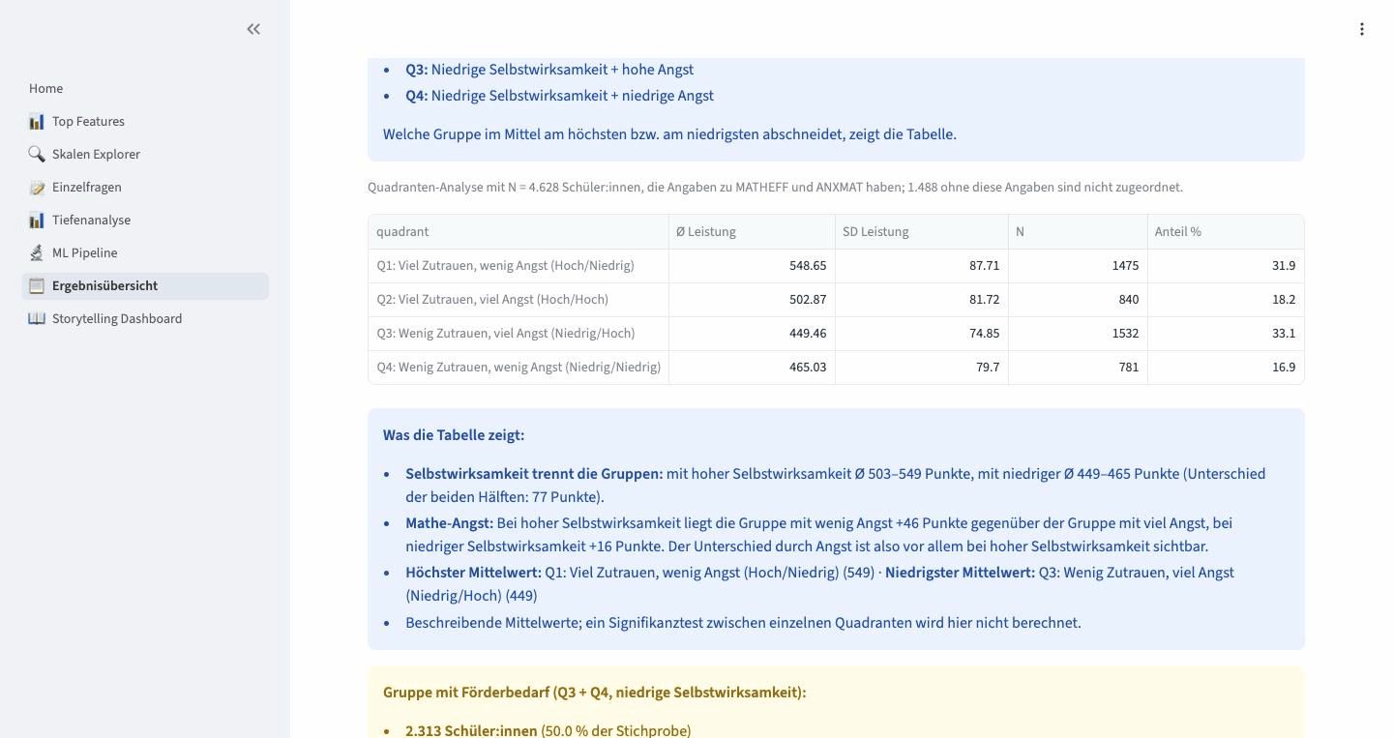The height and width of the screenshot is (738, 1393).
Task: Click the Top Features bar chart icon
Action: 37,122
